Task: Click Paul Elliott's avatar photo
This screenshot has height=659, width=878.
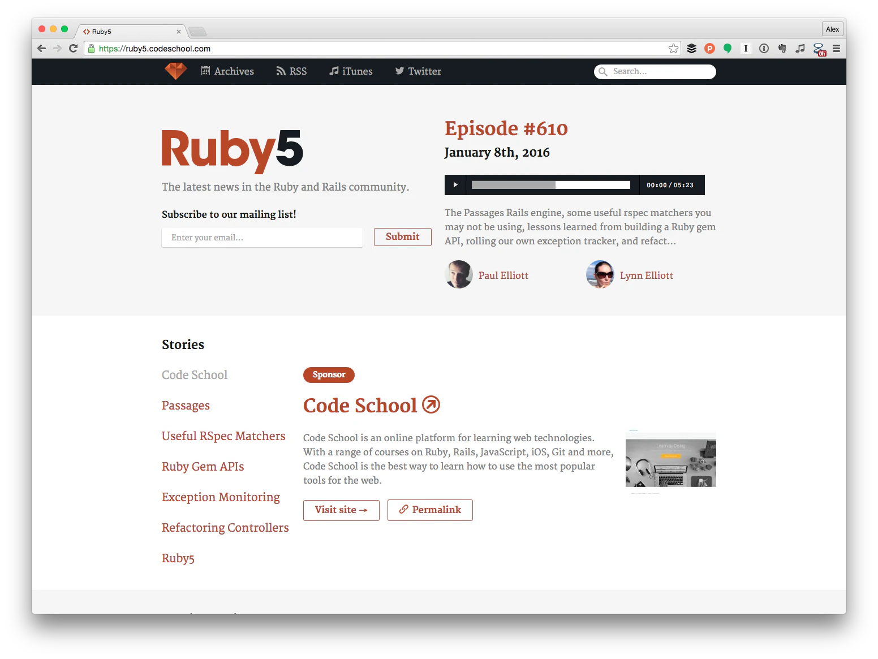Action: [459, 274]
